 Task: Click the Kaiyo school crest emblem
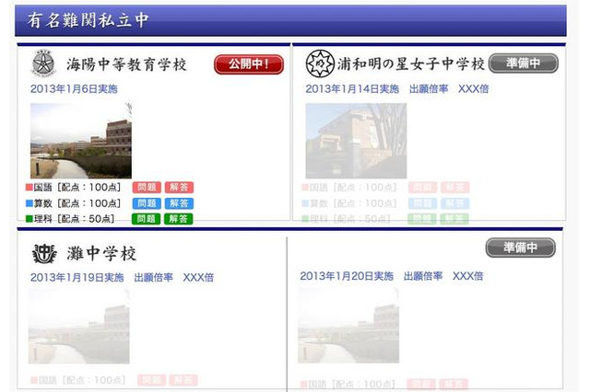tap(42, 64)
